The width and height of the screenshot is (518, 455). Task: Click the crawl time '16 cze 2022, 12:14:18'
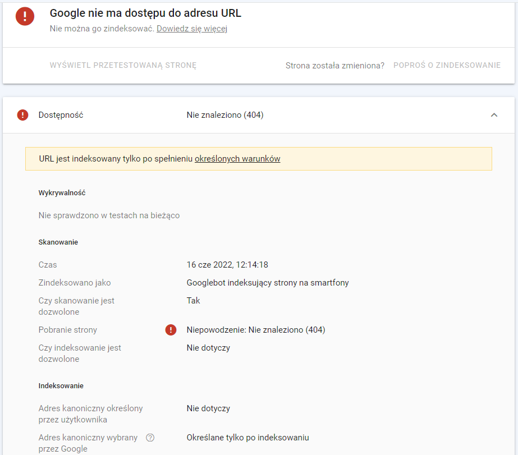point(227,265)
